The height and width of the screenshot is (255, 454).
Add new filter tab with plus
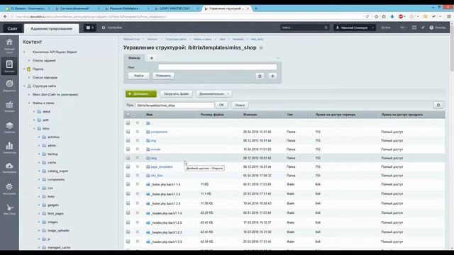(x=151, y=58)
